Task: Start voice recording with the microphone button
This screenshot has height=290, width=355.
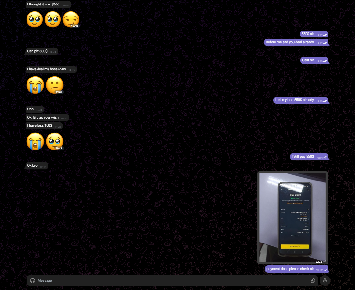Action: tap(325, 281)
